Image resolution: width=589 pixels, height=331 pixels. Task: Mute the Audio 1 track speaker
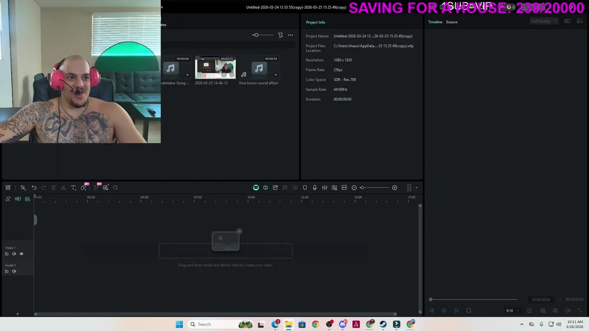click(14, 271)
